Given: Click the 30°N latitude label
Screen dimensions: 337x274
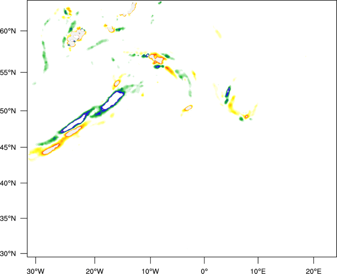Looking at the screenshot, I should tap(8, 254).
